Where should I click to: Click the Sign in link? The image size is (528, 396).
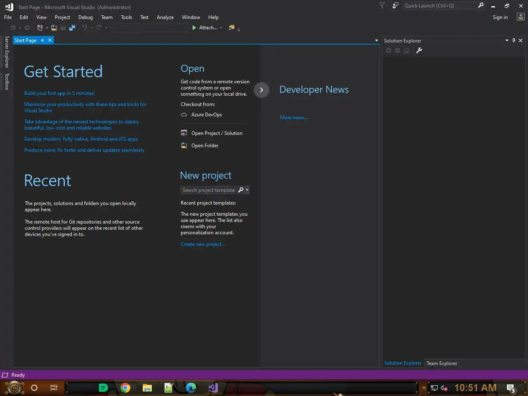[500, 17]
